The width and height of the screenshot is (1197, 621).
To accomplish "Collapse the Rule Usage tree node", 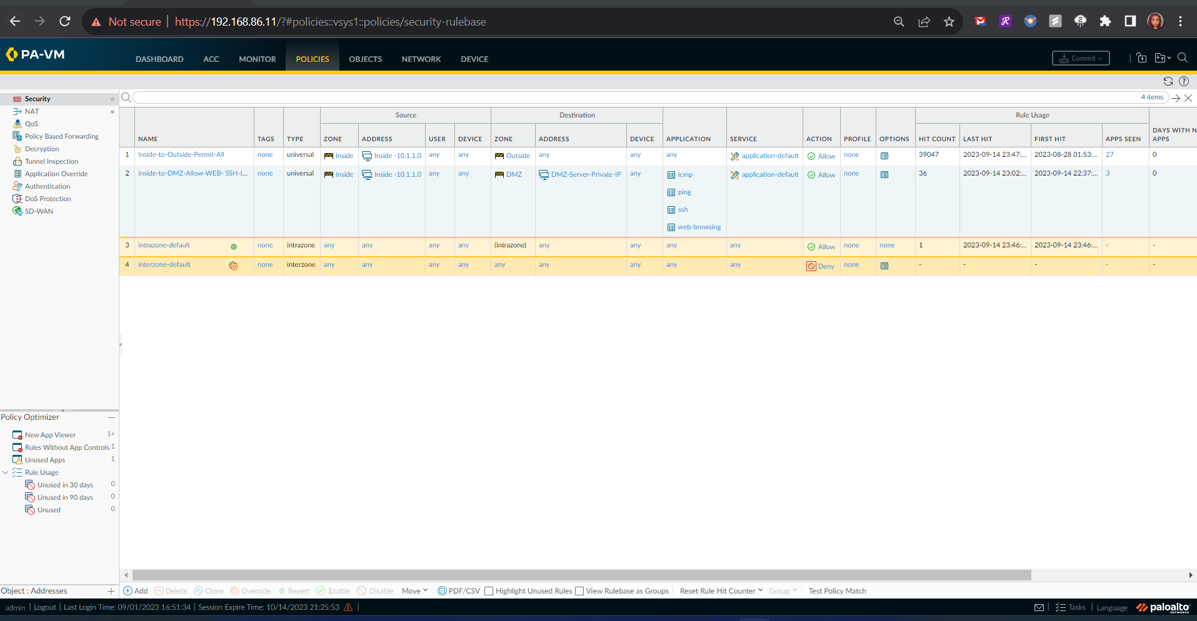I will (x=6, y=472).
